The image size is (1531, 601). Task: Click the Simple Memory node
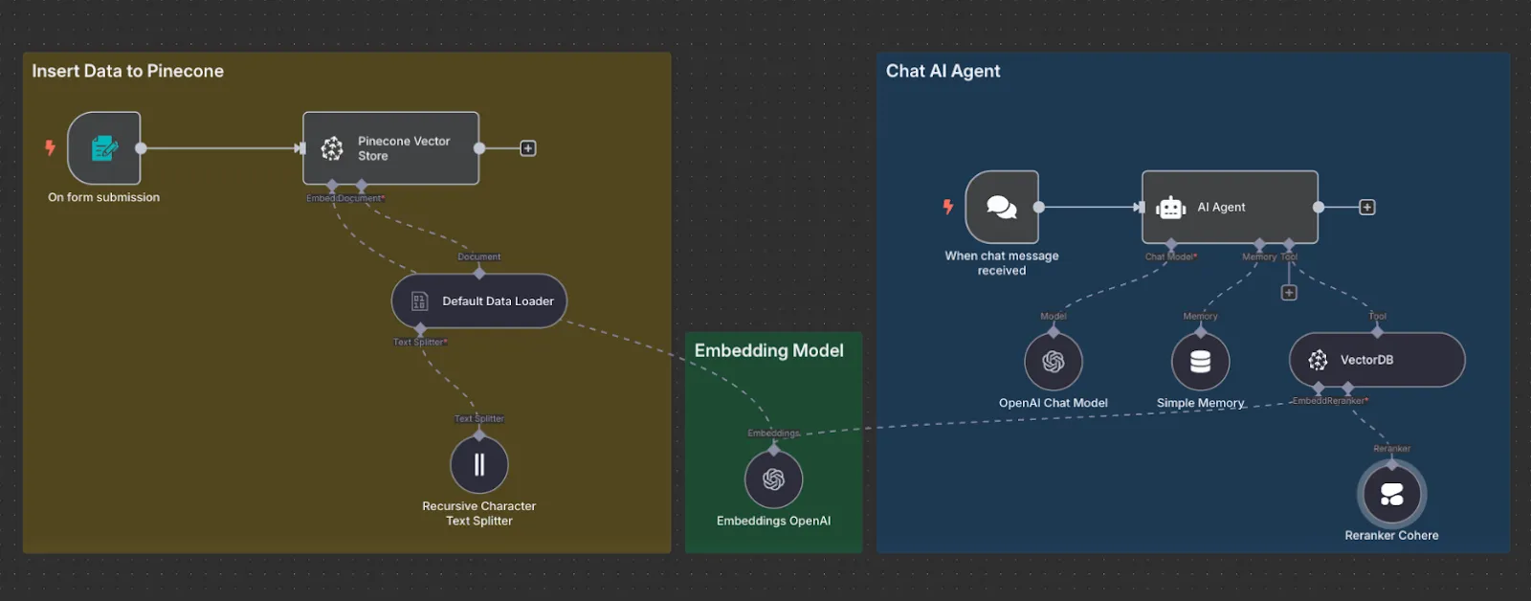click(x=1201, y=362)
